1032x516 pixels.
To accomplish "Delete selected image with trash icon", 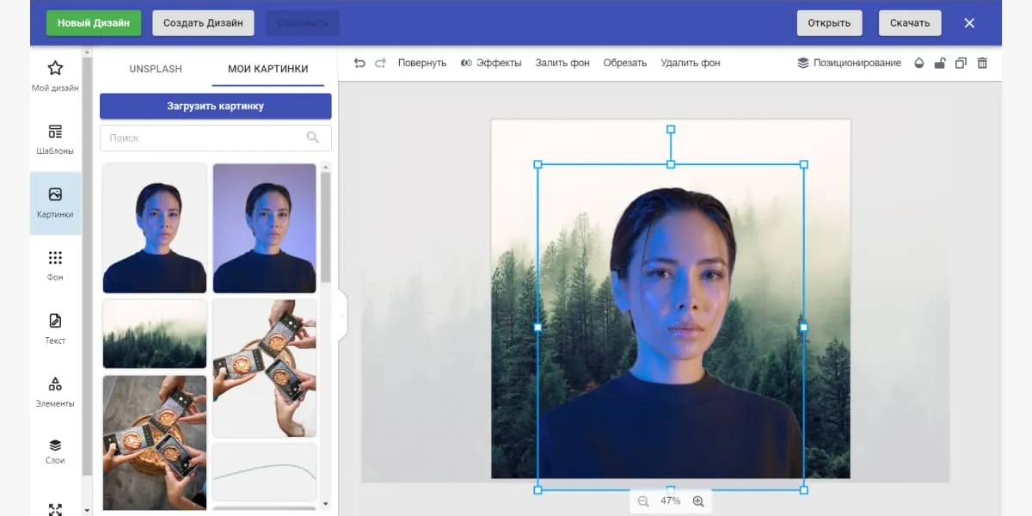I will pyautogui.click(x=982, y=63).
